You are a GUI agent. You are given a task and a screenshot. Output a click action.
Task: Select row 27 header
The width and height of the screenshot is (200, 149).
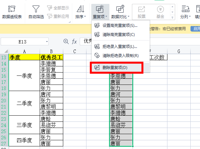(x=4, y=143)
